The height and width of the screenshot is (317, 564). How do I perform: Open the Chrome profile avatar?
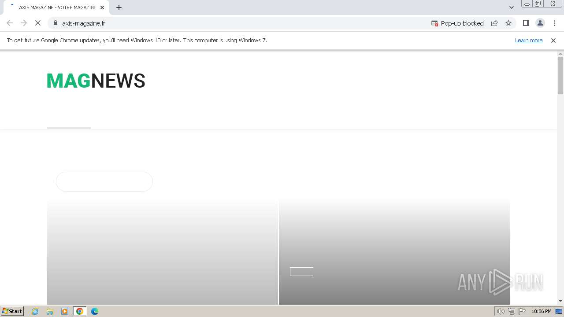pyautogui.click(x=540, y=23)
